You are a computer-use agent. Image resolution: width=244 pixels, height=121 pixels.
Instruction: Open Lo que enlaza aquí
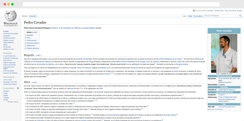9,56
